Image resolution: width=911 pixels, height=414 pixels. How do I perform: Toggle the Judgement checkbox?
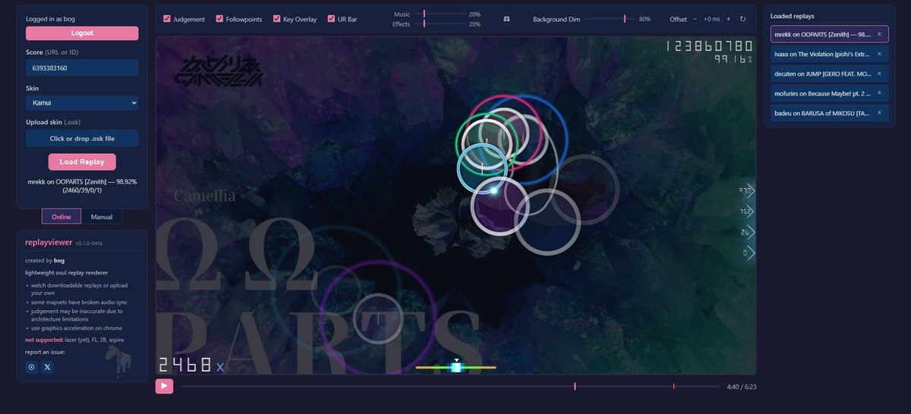click(x=167, y=19)
